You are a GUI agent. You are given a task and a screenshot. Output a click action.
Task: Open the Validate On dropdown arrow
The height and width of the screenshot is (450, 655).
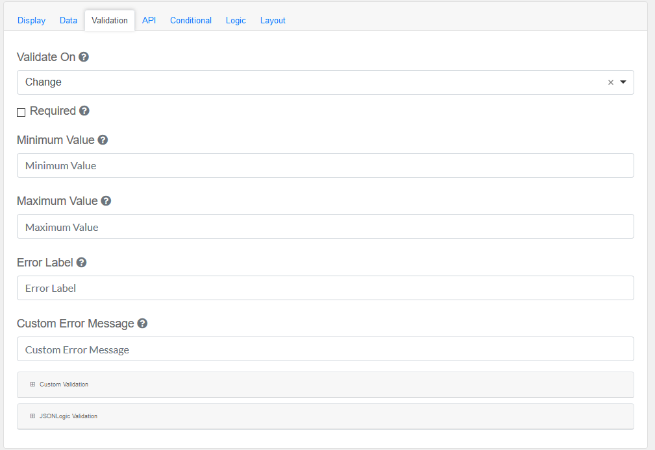[623, 82]
